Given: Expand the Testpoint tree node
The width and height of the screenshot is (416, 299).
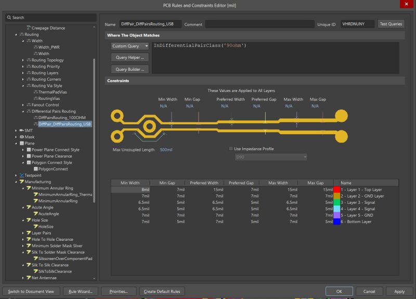Looking at the screenshot, I should click(16, 175).
